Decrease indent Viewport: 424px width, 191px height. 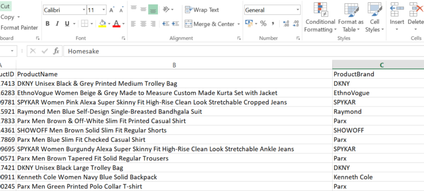coord(166,24)
